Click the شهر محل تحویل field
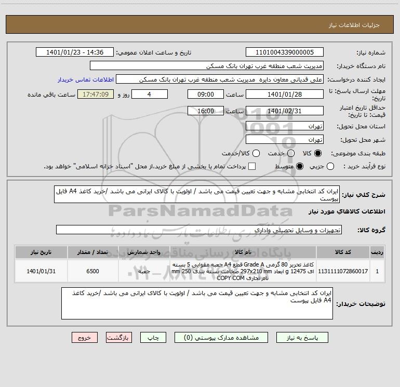The height and width of the screenshot is (387, 400). (x=285, y=140)
